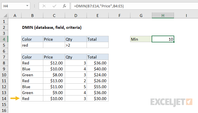Screen dimensions: 198x113
Task: Select row 10 header
Action: click(4, 75)
